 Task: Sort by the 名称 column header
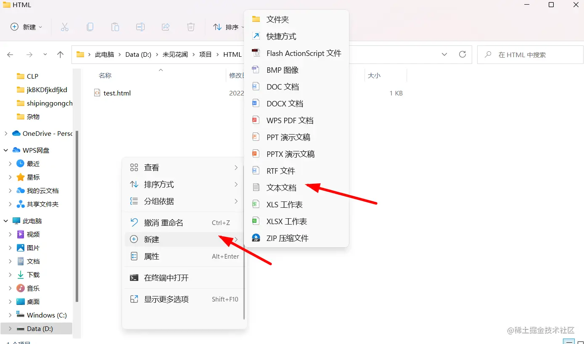105,75
